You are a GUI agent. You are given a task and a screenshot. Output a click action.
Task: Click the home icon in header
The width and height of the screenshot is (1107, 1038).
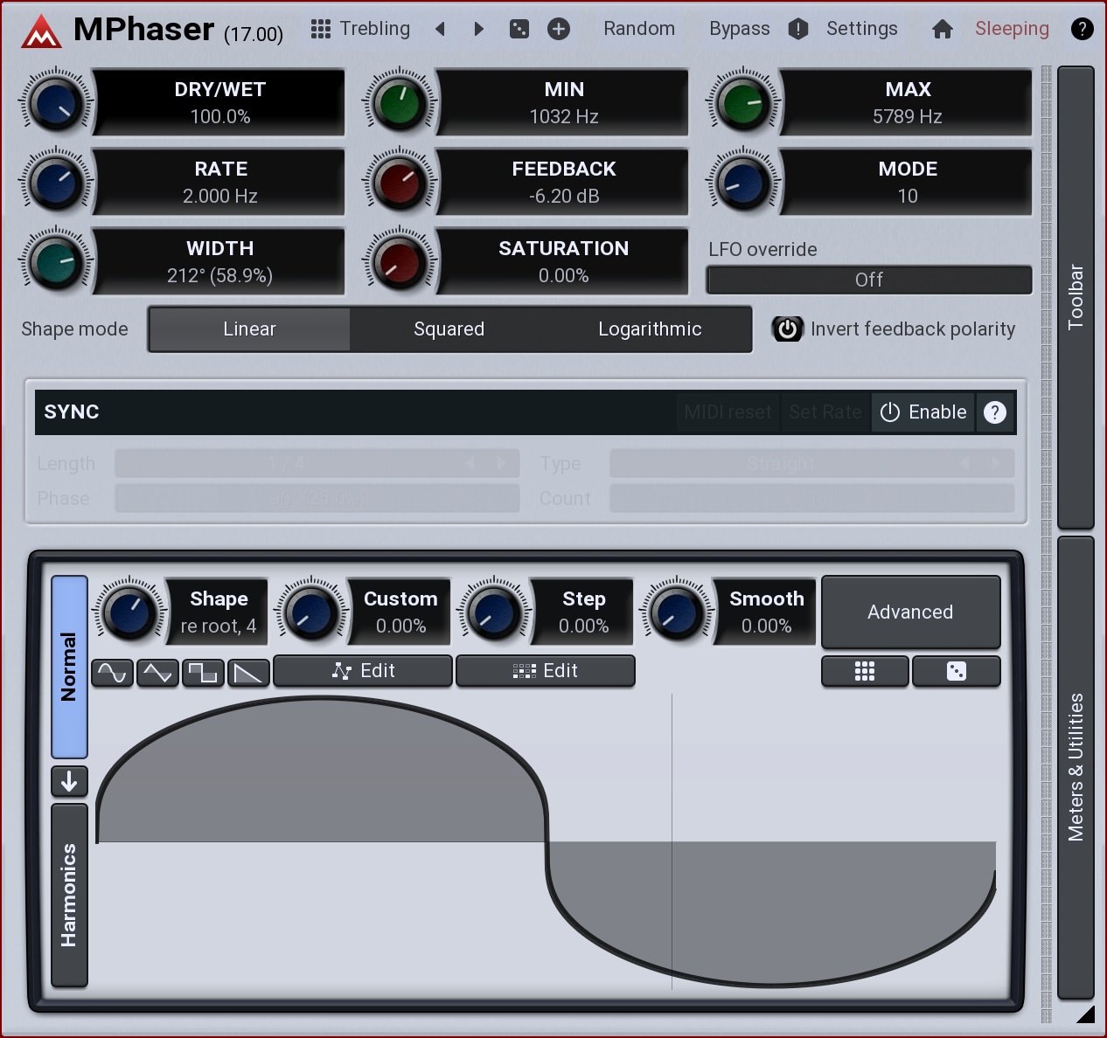point(942,29)
